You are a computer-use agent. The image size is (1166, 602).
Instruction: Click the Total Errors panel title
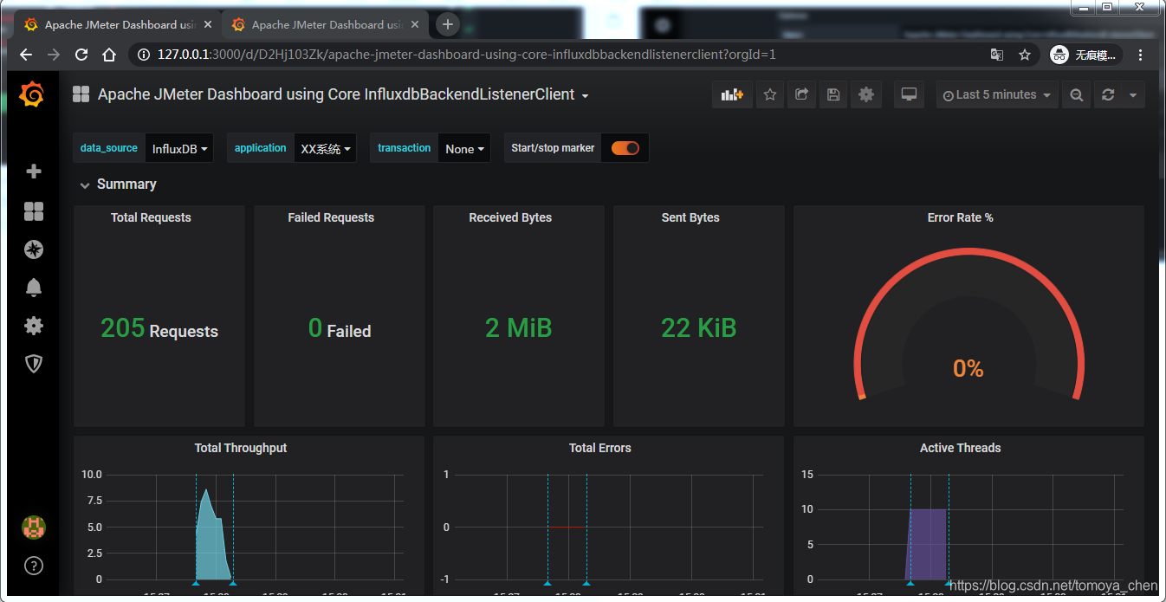pos(599,448)
